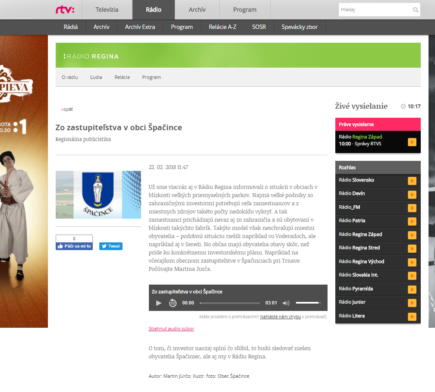Screen dimensions: 435x392
Task: Click the search magnifier icon
Action: pyautogui.click(x=415, y=10)
